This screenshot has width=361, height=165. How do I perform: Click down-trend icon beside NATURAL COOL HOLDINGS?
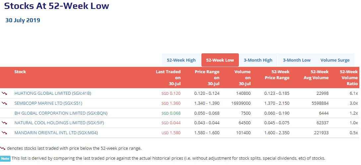pyautogui.click(x=4, y=123)
